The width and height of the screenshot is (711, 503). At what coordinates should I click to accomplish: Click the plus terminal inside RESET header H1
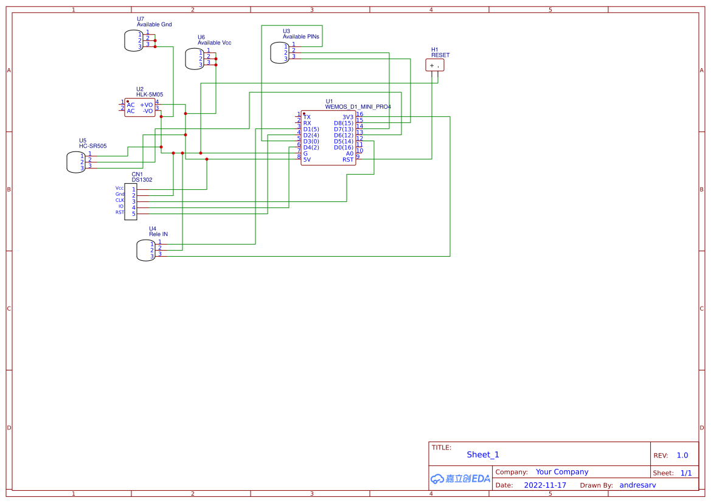[x=432, y=65]
